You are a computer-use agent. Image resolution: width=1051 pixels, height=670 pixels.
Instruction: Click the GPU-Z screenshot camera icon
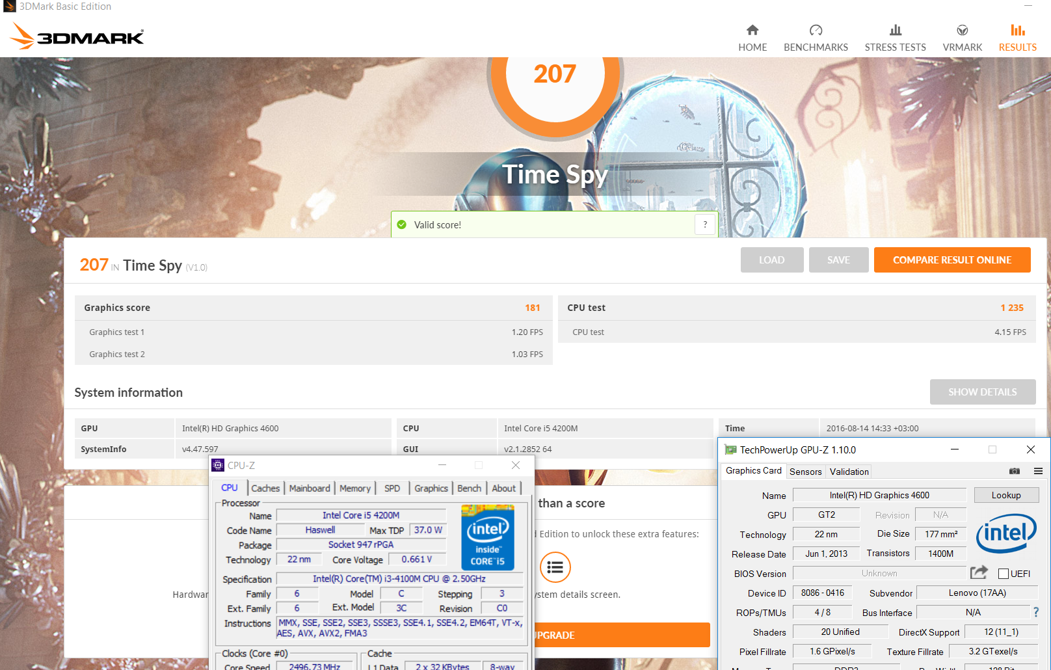(x=1015, y=471)
